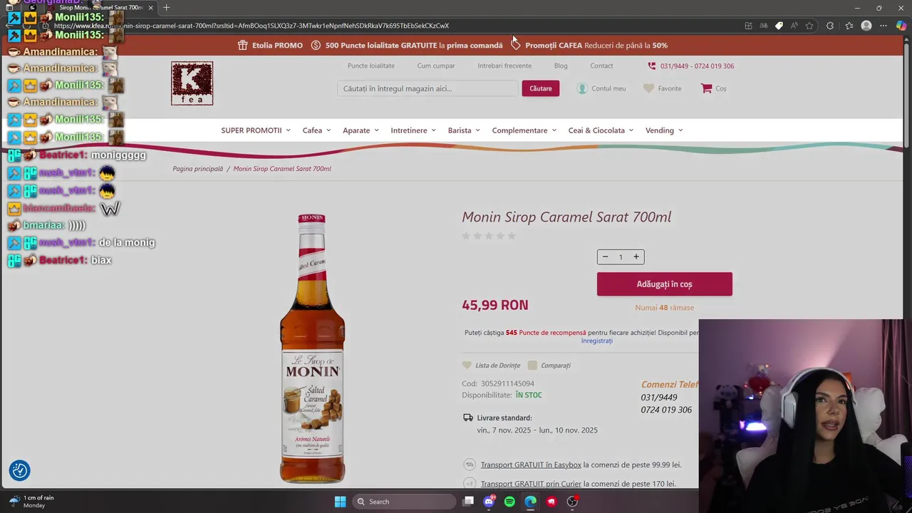Screen dimensions: 912x513
Task: Open the browser extensions puzzle icon
Action: 830,26
